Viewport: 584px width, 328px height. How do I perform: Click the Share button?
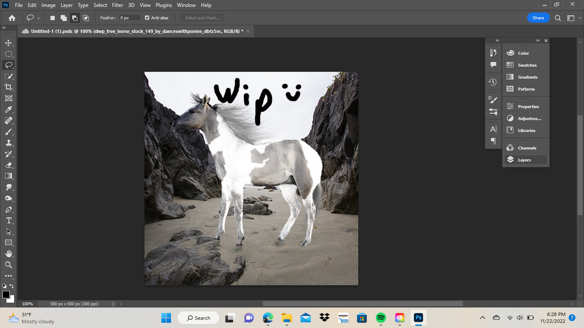coord(538,18)
